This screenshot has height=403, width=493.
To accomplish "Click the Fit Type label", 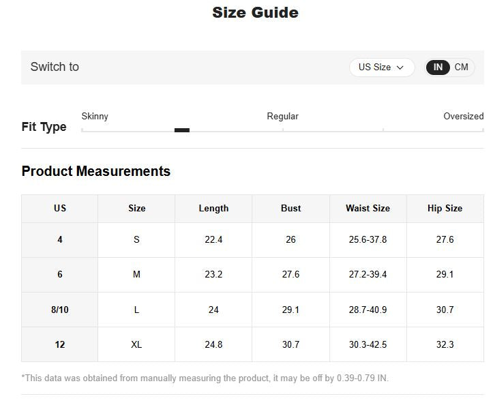I will point(44,127).
